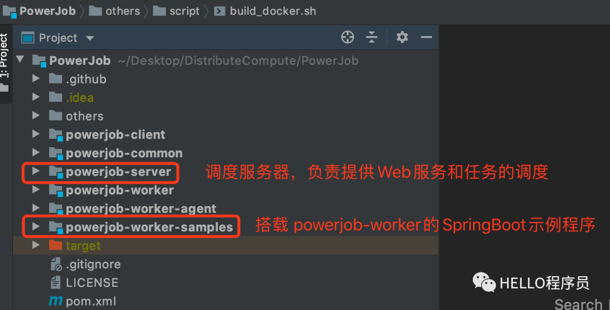Screen dimensions: 610x310
Task: Select powerjob-worker-agent module name
Action: [x=141, y=209]
